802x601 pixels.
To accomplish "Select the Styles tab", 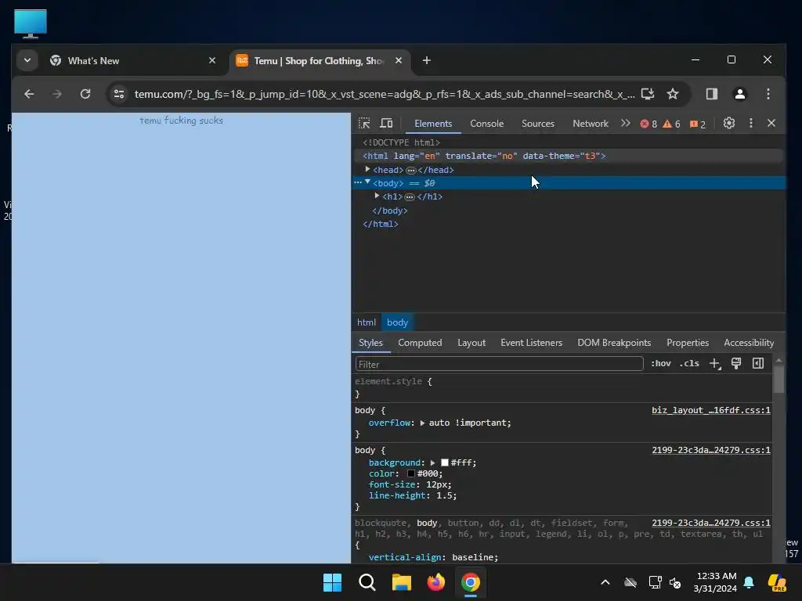I will [x=370, y=343].
